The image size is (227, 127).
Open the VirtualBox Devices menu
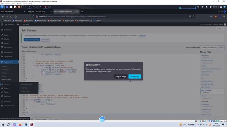[25, 4]
